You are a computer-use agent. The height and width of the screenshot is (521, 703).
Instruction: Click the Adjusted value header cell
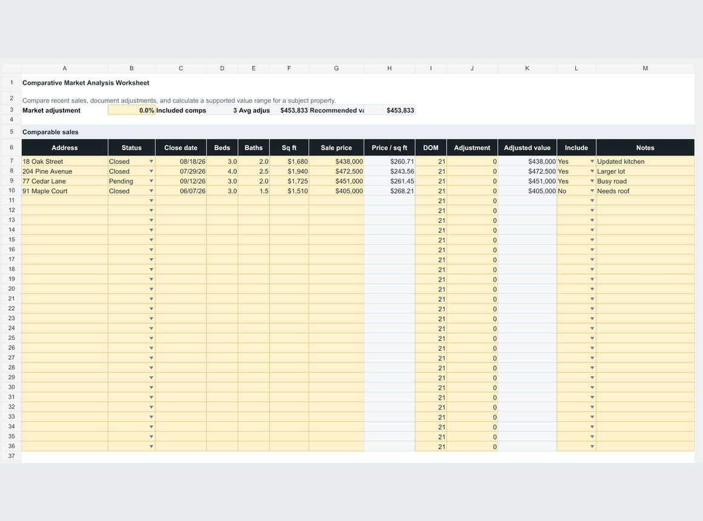point(527,147)
